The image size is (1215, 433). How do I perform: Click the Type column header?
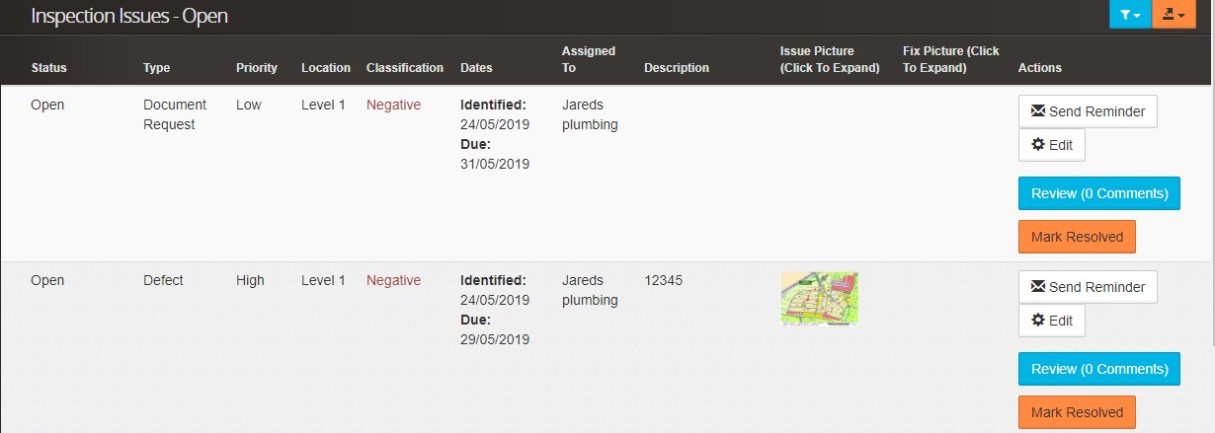coord(157,68)
